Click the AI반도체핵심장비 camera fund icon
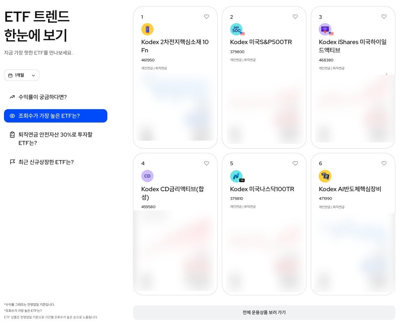This screenshot has width=408, height=326. click(325, 176)
